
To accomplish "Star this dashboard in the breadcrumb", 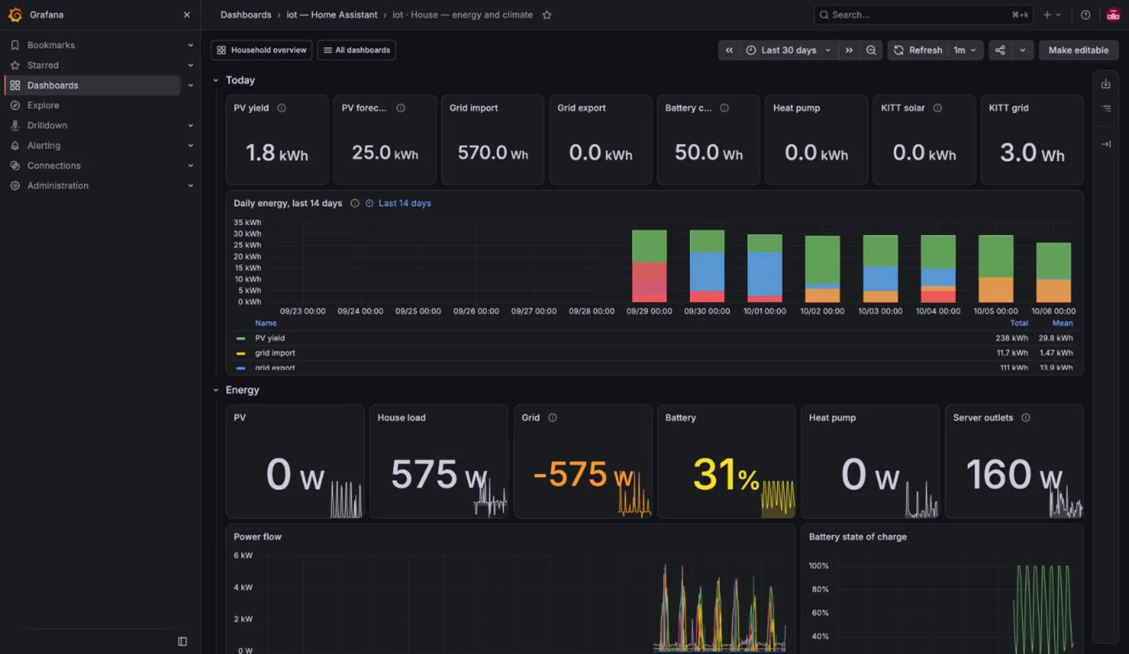I will point(547,15).
